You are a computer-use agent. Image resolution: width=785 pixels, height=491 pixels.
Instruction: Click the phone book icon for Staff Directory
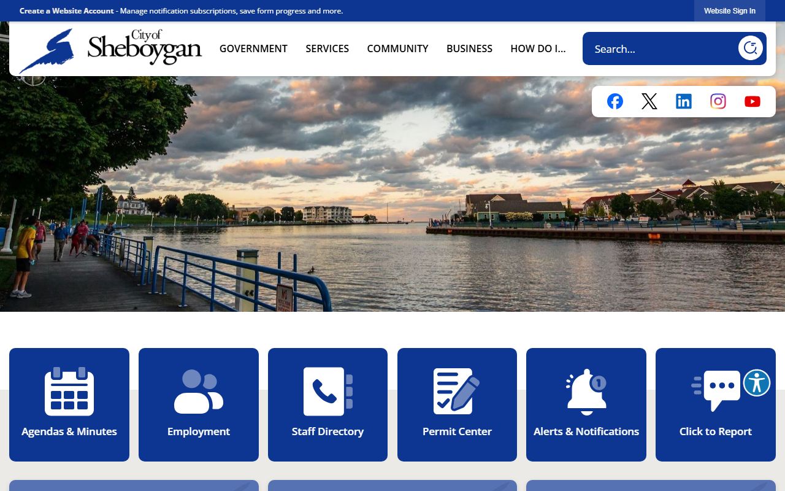[328, 391]
